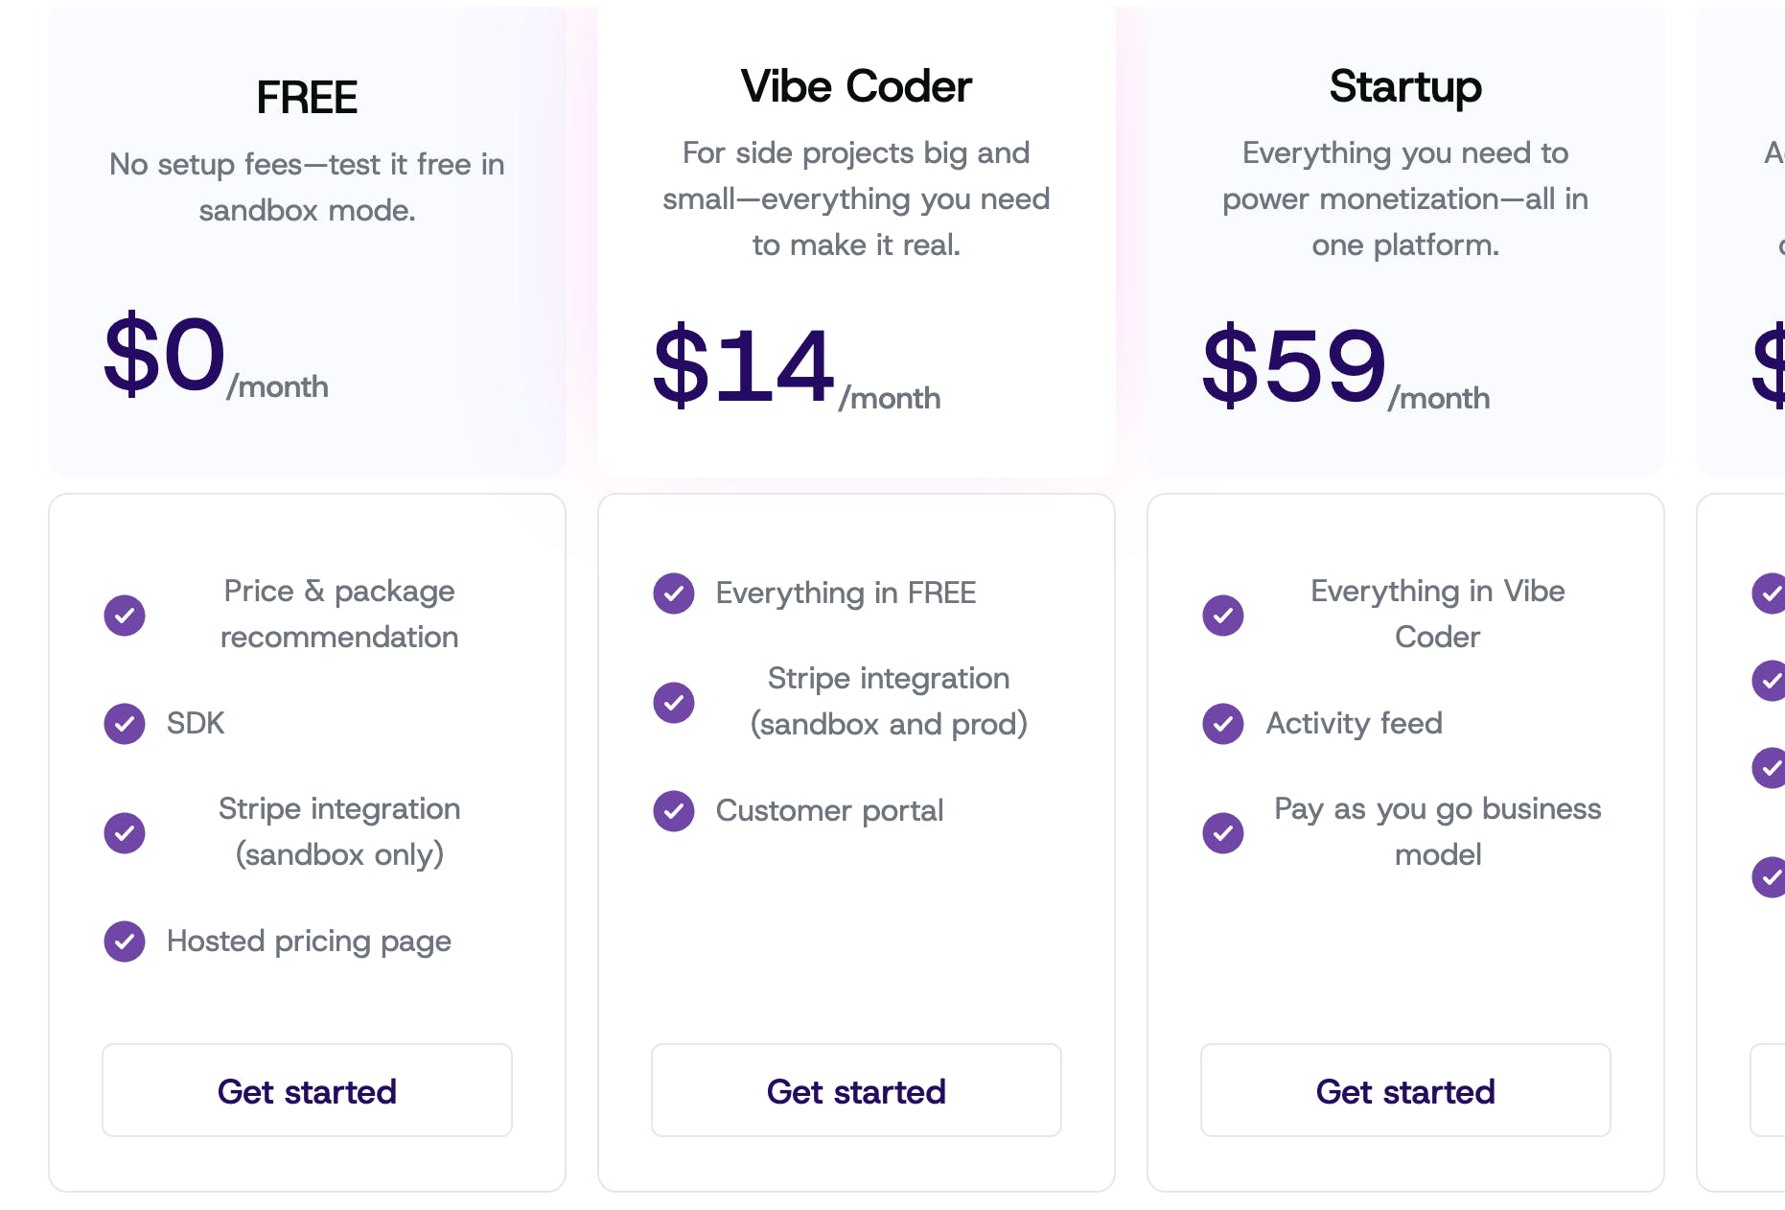This screenshot has height=1210, width=1785.
Task: Click checkmark icon beside Price & package recommendation
Action: point(125,615)
